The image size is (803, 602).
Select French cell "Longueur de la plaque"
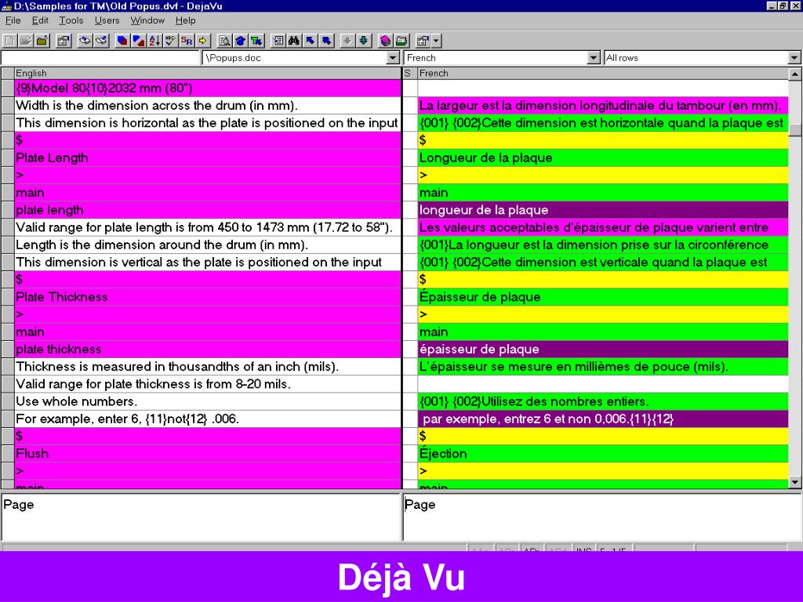603,158
